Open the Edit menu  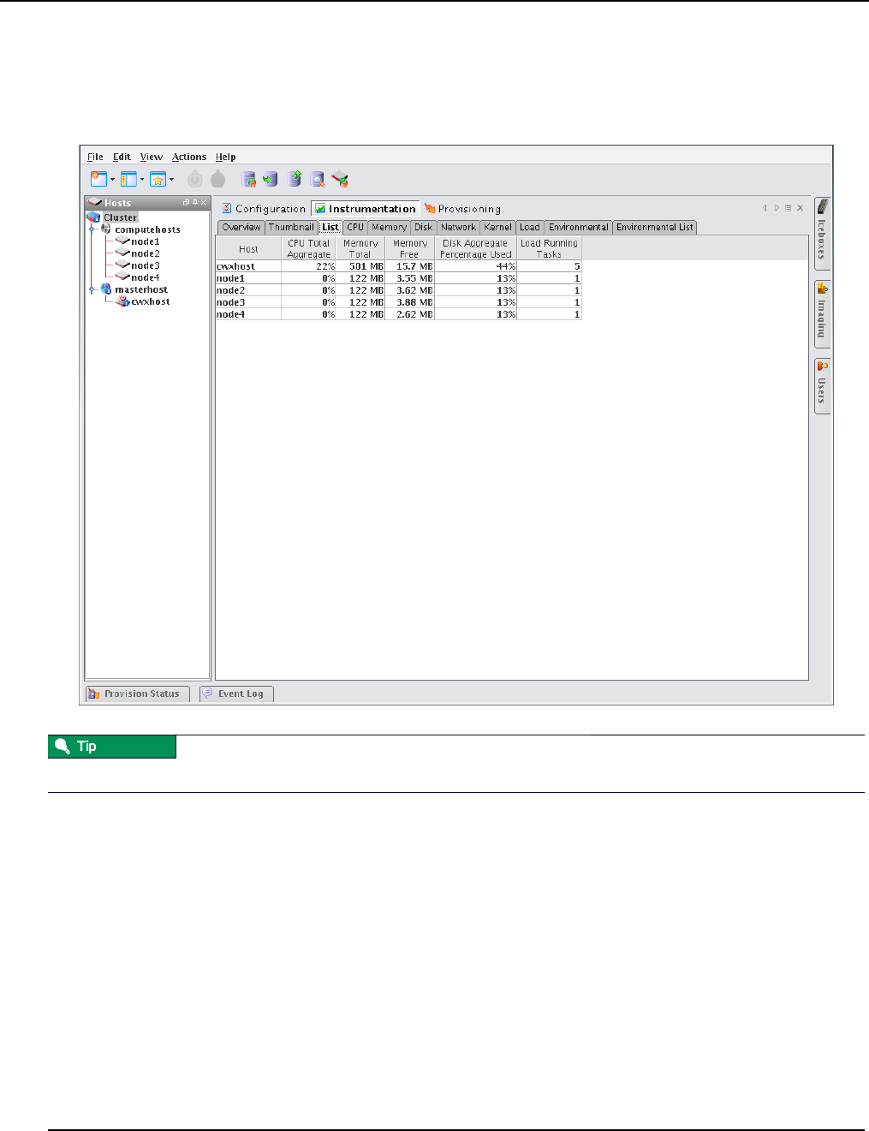[122, 157]
